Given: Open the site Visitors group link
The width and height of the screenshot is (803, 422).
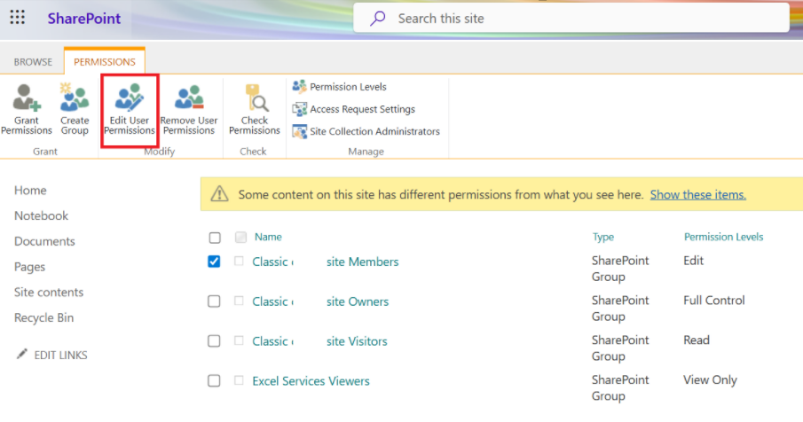Looking at the screenshot, I should click(319, 341).
